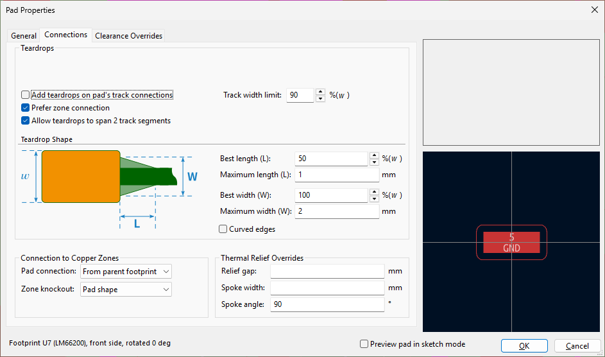Image resolution: width=605 pixels, height=357 pixels.
Task: Uncheck Prefer zone connection
Action: (26, 108)
